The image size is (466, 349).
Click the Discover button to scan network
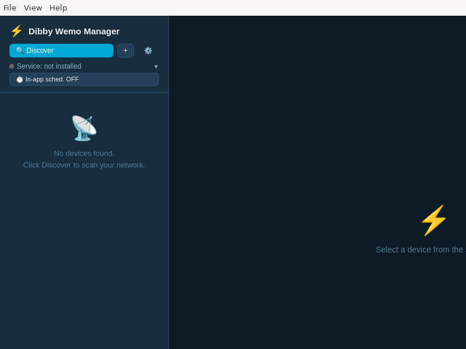[62, 51]
